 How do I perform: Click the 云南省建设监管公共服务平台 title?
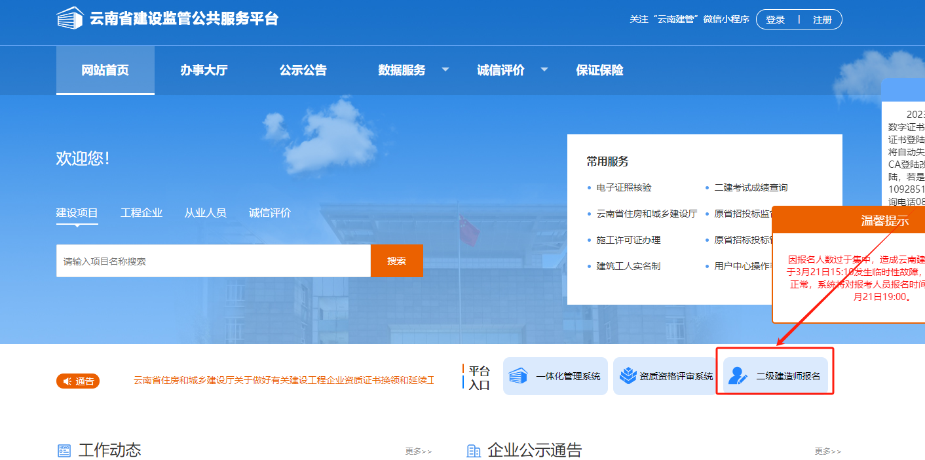coord(184,18)
